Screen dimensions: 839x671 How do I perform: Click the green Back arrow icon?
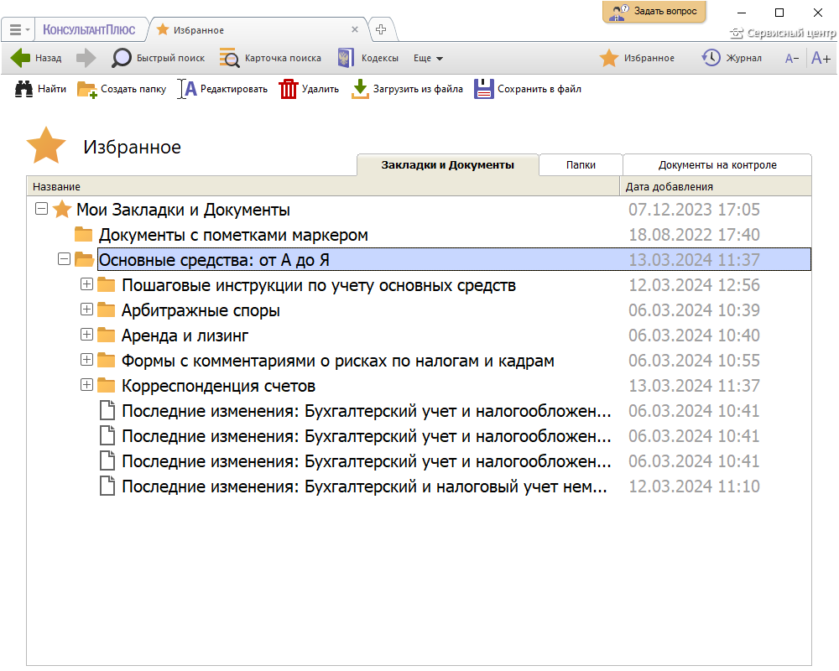coord(20,58)
